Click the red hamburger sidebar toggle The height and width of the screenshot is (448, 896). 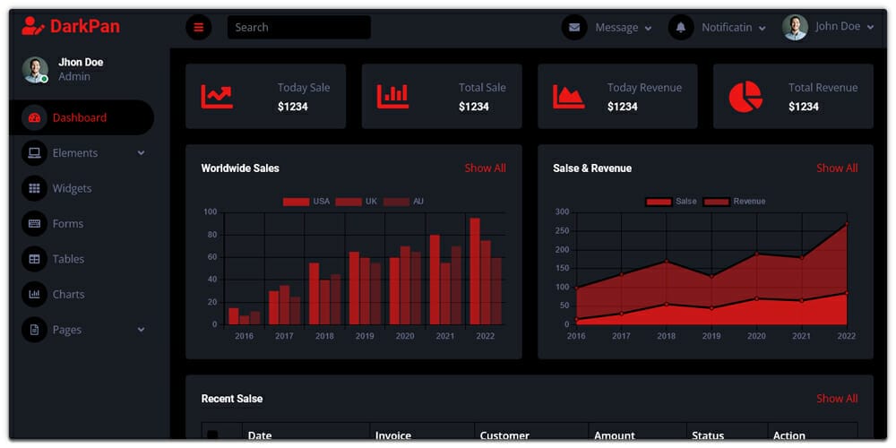point(198,27)
